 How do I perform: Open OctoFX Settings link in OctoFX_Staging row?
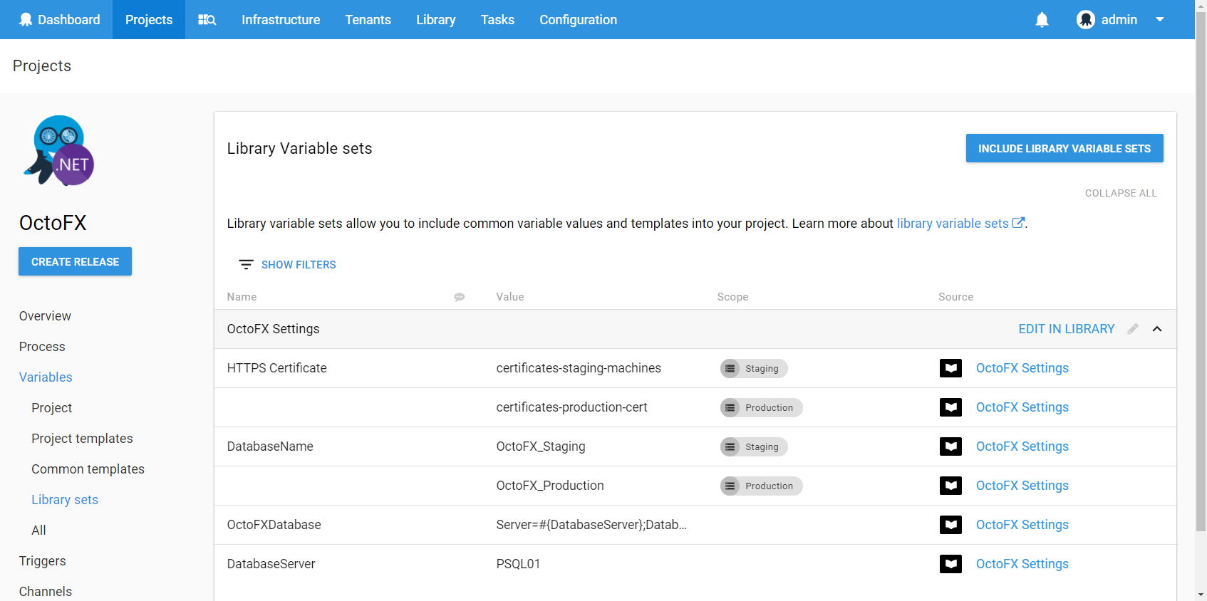(1022, 446)
